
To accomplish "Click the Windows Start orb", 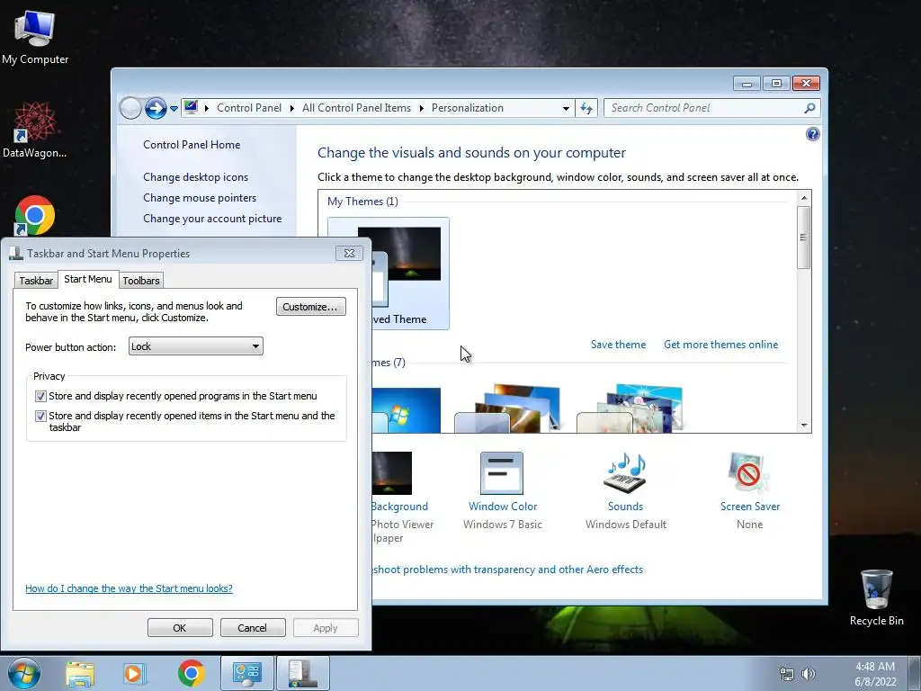I will click(23, 673).
